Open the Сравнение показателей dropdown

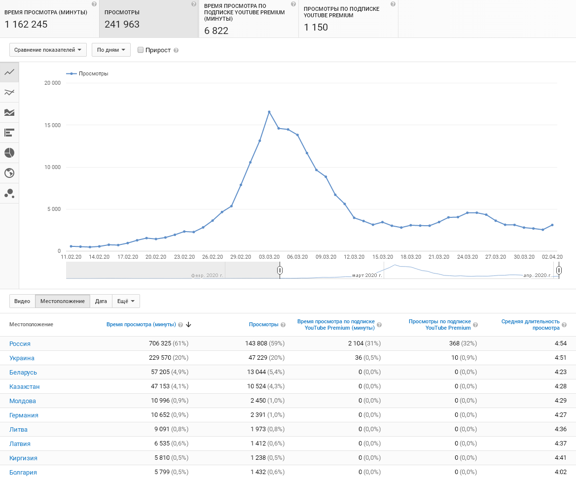tap(48, 50)
